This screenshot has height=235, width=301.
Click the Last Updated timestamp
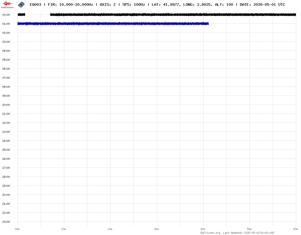coord(249,233)
